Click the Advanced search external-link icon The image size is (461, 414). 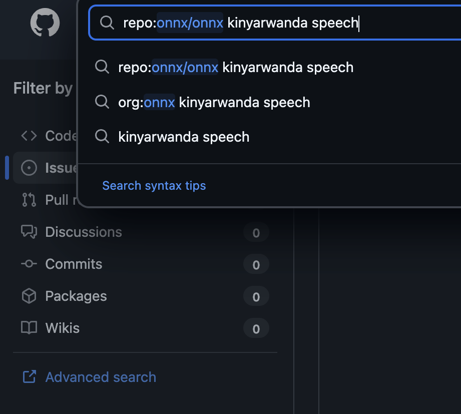tap(29, 377)
